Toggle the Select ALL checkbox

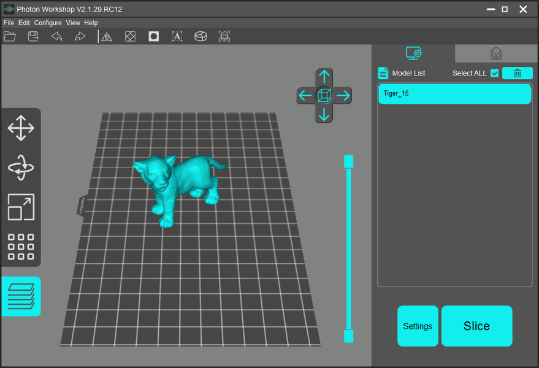(494, 73)
